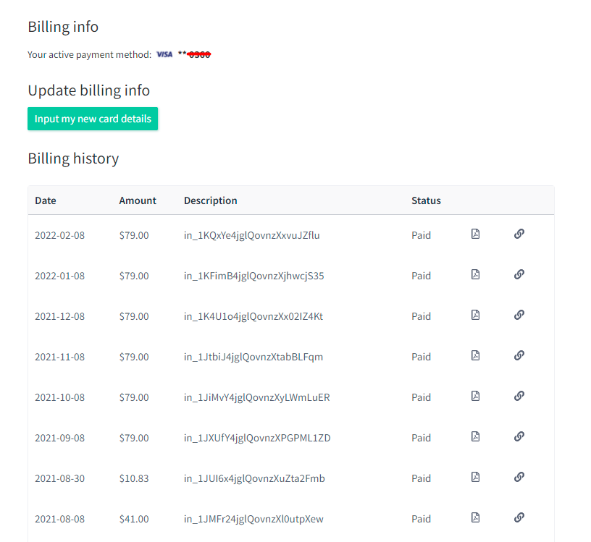The height and width of the screenshot is (542, 591).
Task: Click the date 2021-08-08
Action: (60, 520)
